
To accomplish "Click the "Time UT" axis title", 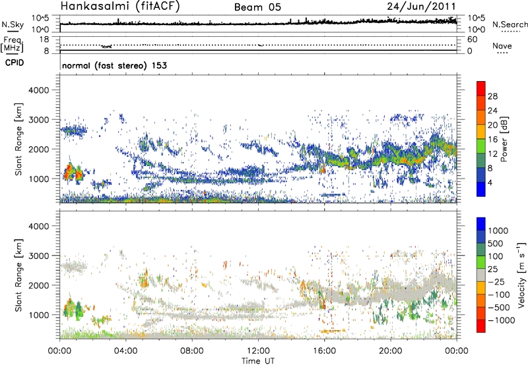I will [258, 361].
